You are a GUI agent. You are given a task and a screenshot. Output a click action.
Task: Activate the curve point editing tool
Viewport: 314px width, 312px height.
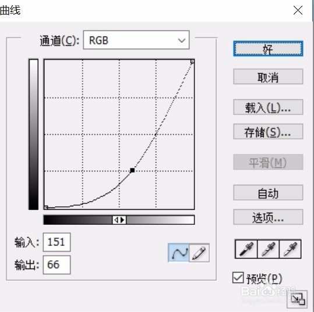pyautogui.click(x=178, y=253)
